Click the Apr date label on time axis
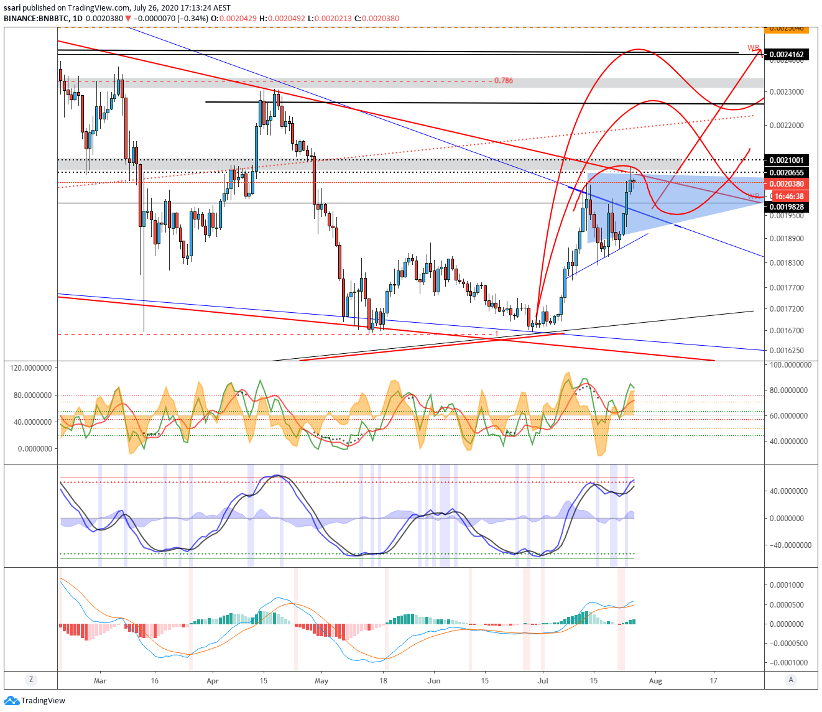 (213, 681)
